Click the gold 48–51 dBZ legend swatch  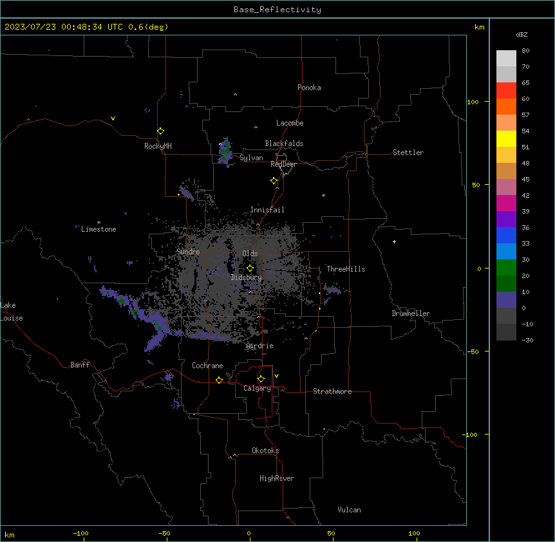point(506,154)
